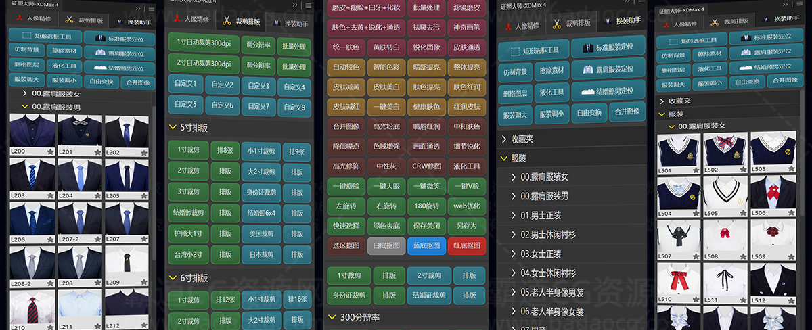Screen dimensions: 812x330
Task: Click the 蓝底抠图 blue background button
Action: 426,245
